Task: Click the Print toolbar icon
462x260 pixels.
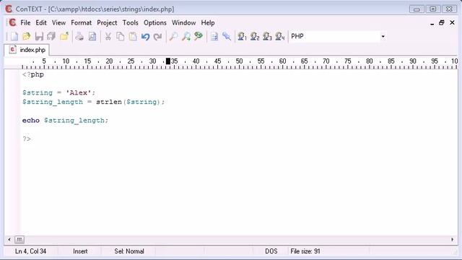Action: tap(79, 36)
